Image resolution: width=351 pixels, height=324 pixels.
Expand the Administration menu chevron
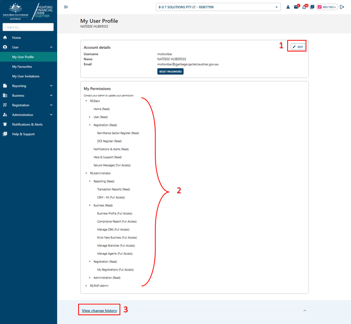pos(51,115)
